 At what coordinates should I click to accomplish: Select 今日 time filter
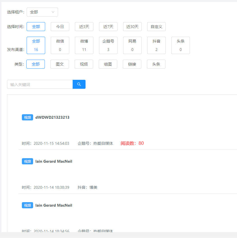60,27
